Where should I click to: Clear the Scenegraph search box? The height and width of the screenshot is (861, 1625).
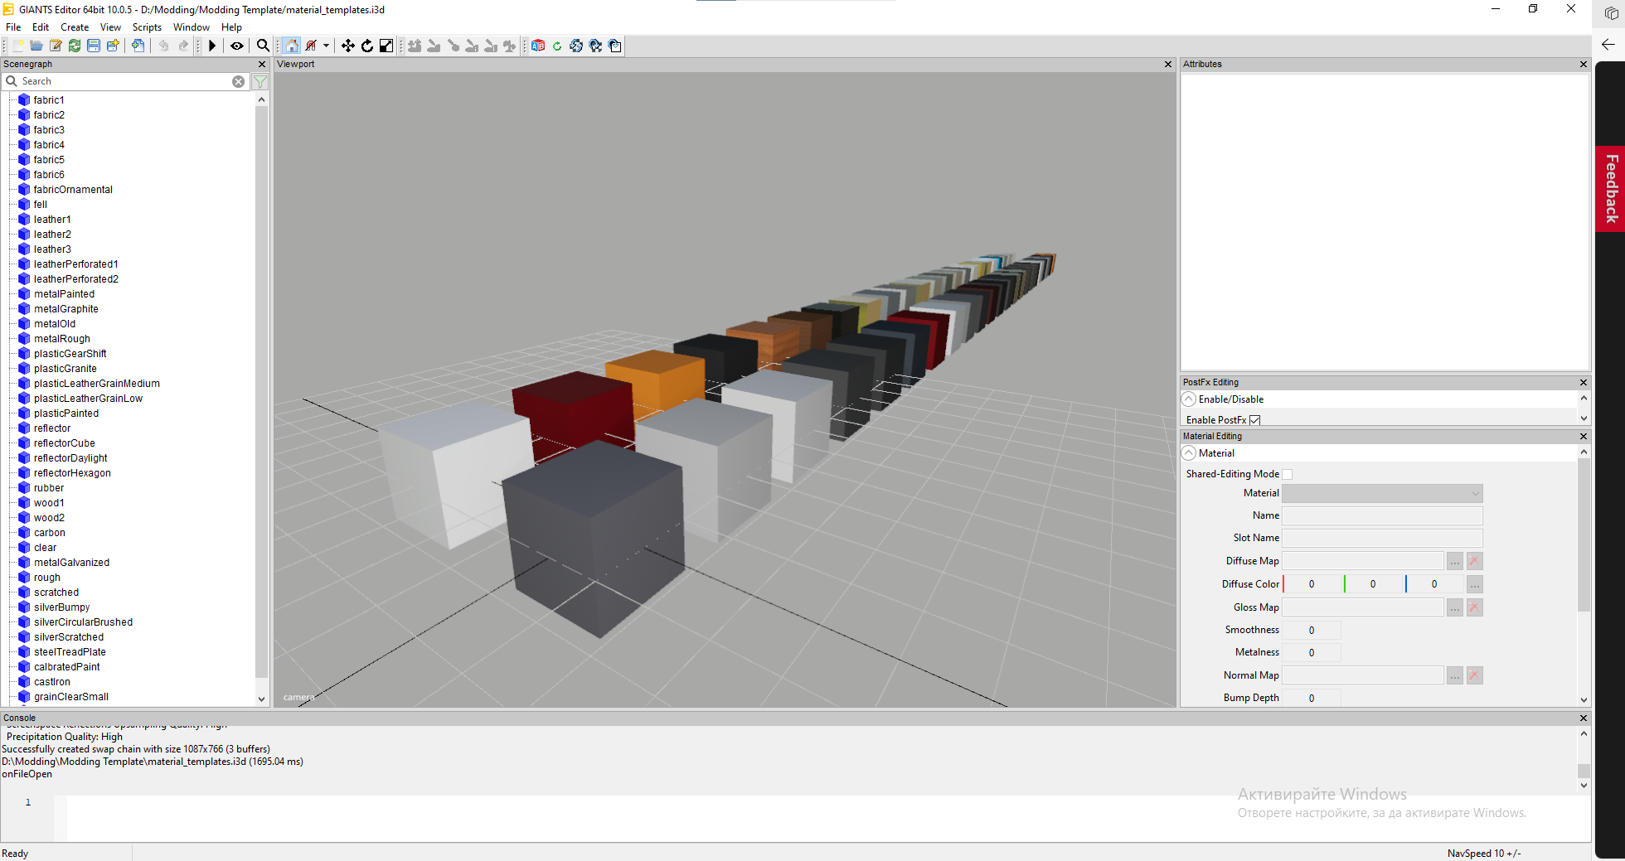(x=238, y=81)
